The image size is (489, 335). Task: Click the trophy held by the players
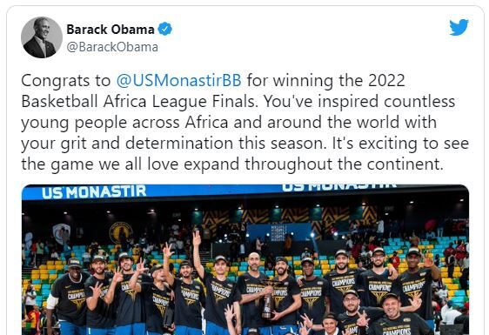point(268,300)
